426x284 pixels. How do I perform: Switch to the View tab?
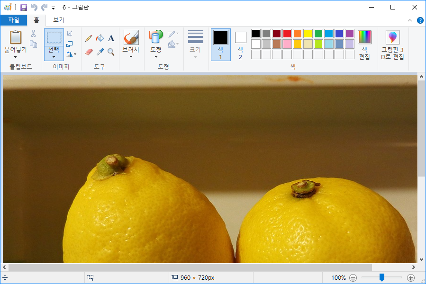click(x=58, y=20)
